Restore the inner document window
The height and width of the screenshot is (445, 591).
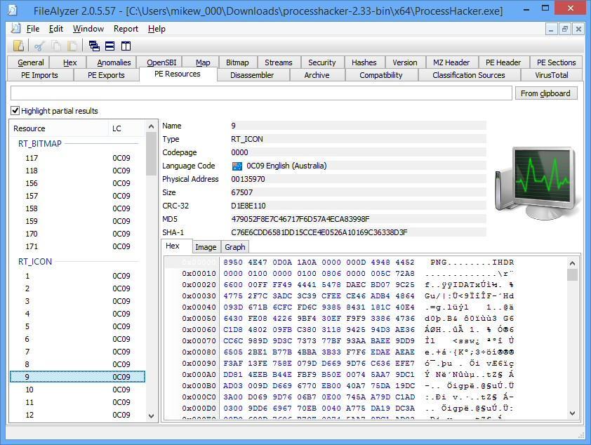[564, 29]
